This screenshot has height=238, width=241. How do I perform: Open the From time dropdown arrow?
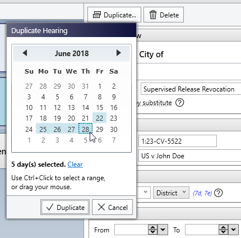click(163, 230)
